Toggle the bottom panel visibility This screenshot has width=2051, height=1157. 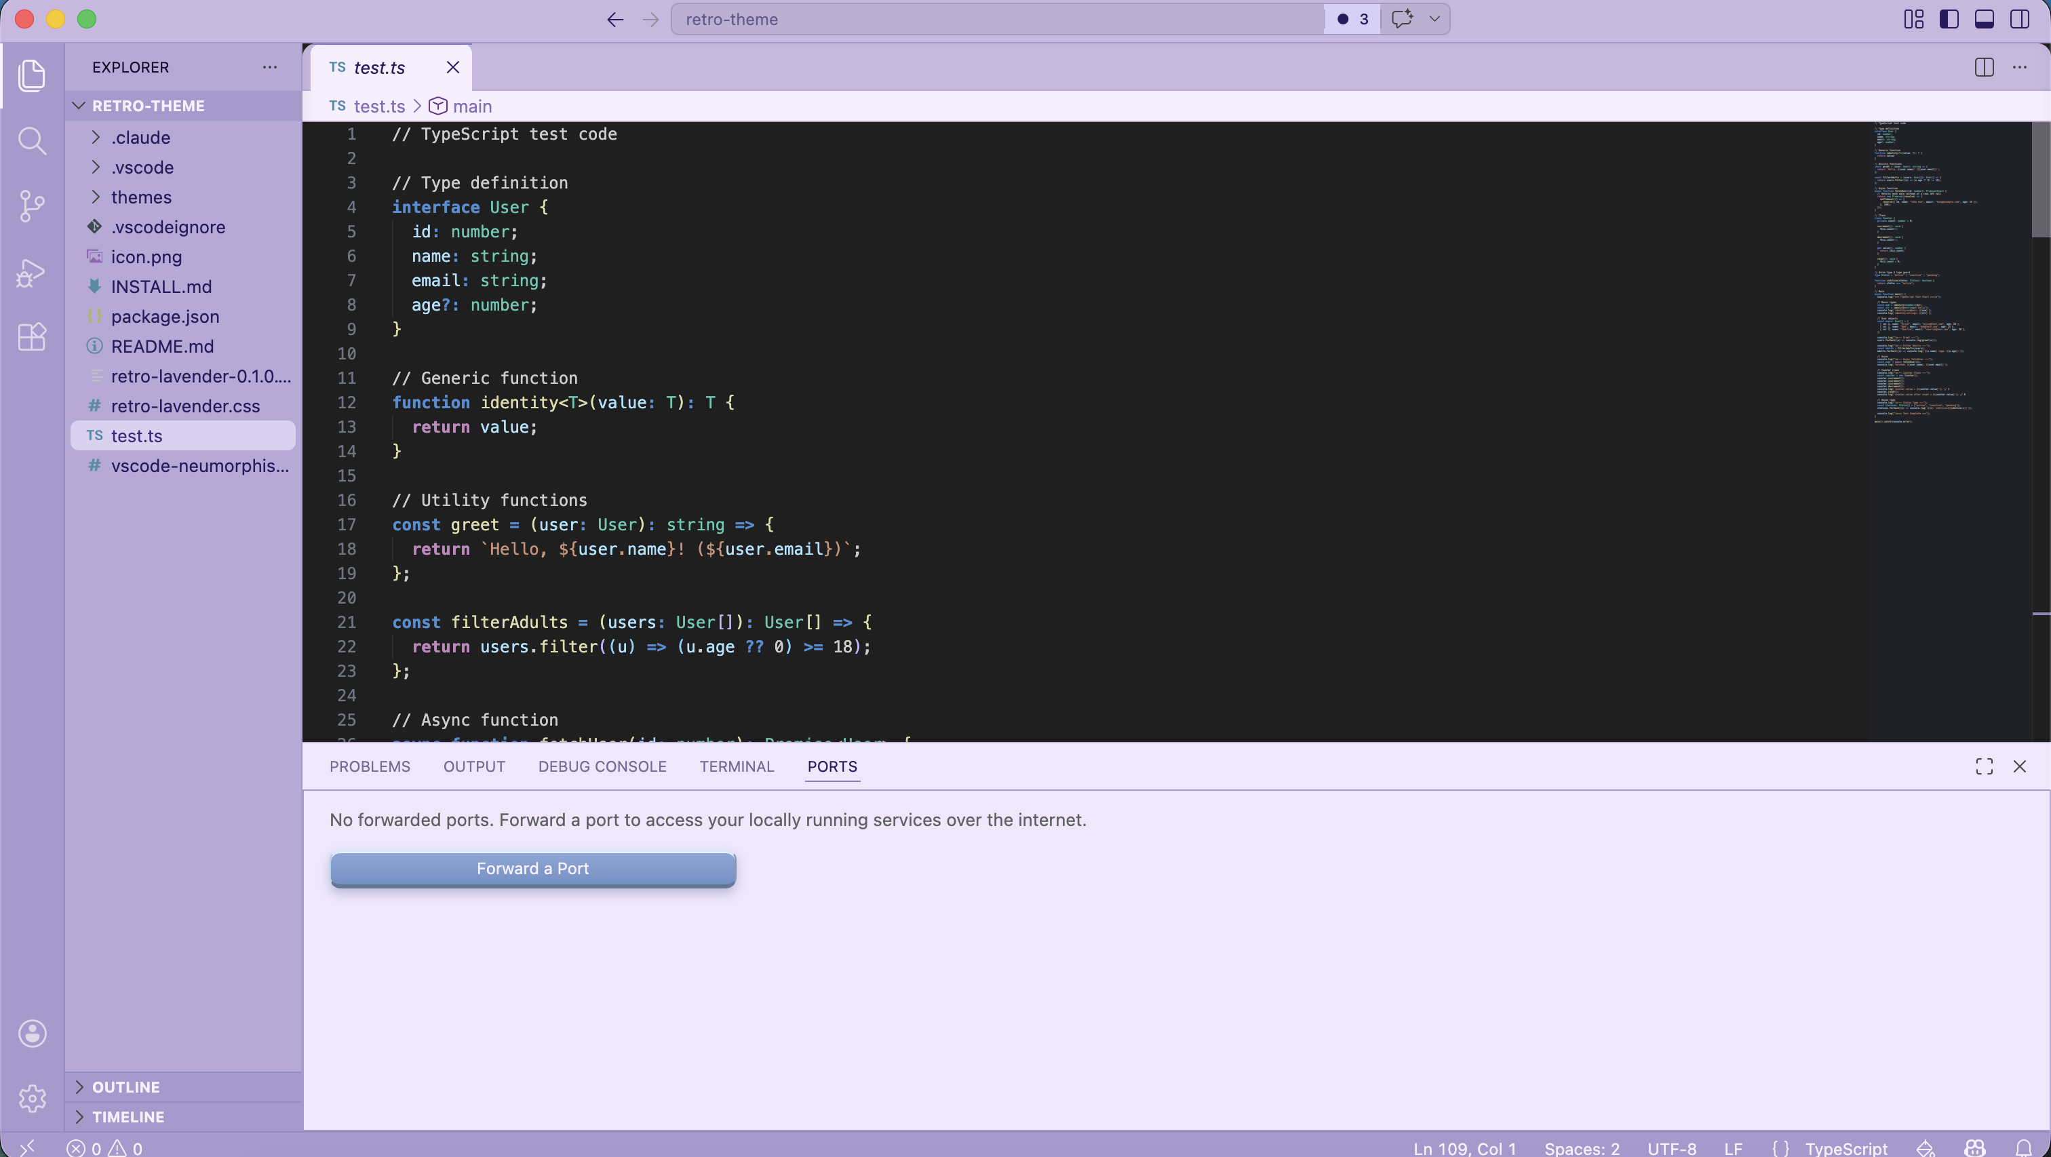pos(1983,19)
